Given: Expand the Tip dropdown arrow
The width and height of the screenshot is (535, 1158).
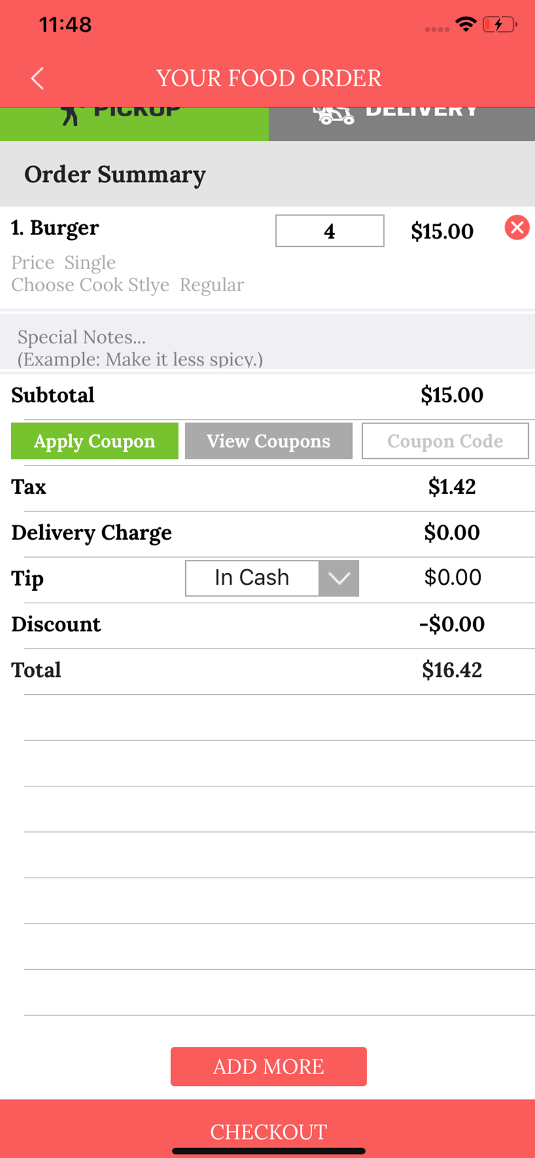Looking at the screenshot, I should (339, 578).
